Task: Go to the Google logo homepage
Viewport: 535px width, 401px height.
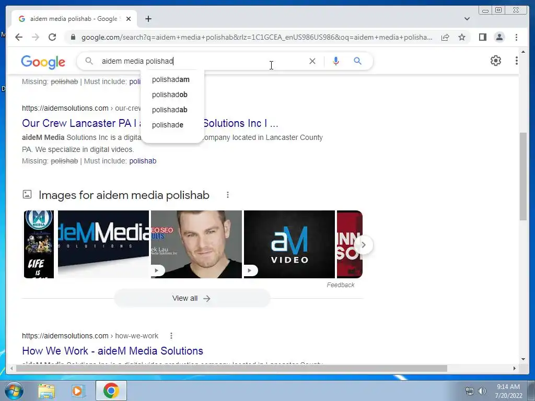Action: (43, 62)
